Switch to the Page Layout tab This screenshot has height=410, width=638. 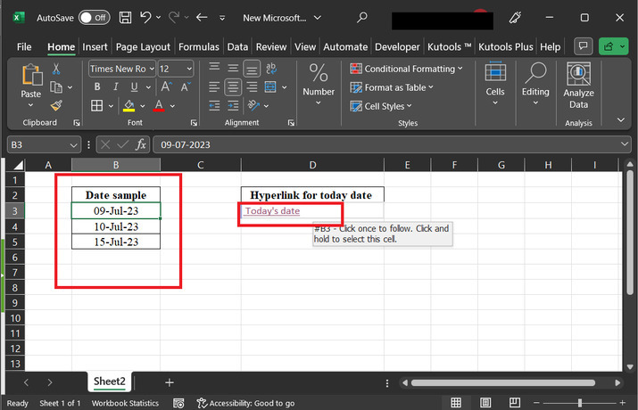143,46
